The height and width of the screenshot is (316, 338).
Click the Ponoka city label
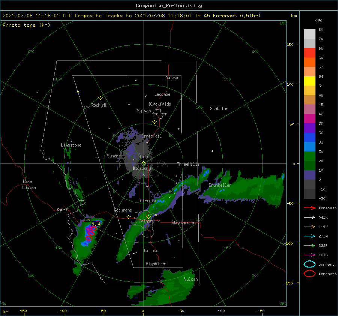(x=171, y=77)
